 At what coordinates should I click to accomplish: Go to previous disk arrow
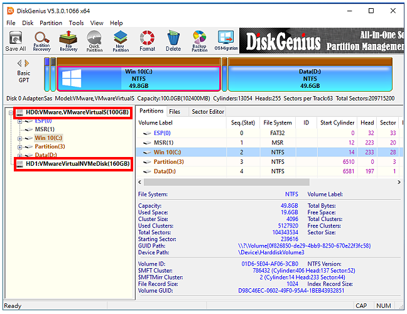[x=19, y=63]
